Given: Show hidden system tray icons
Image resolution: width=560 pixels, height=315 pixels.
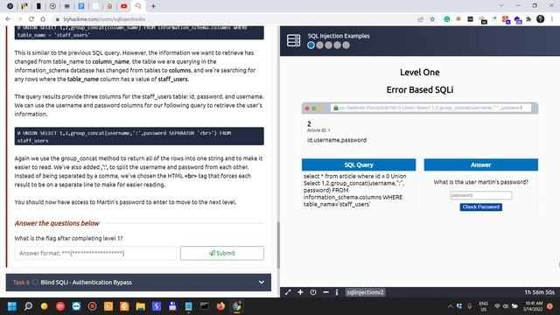Looking at the screenshot, I should [x=451, y=306].
